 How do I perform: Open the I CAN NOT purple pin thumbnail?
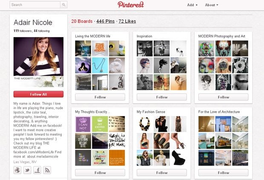83,124
